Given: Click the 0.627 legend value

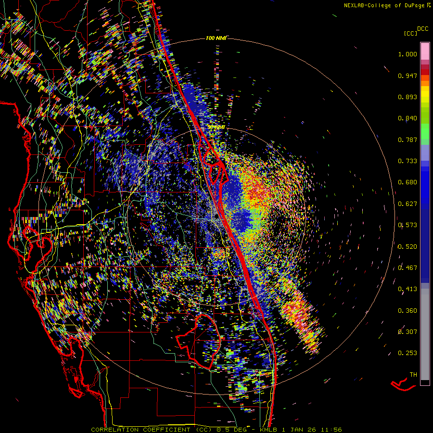Looking at the screenshot, I should tap(408, 204).
